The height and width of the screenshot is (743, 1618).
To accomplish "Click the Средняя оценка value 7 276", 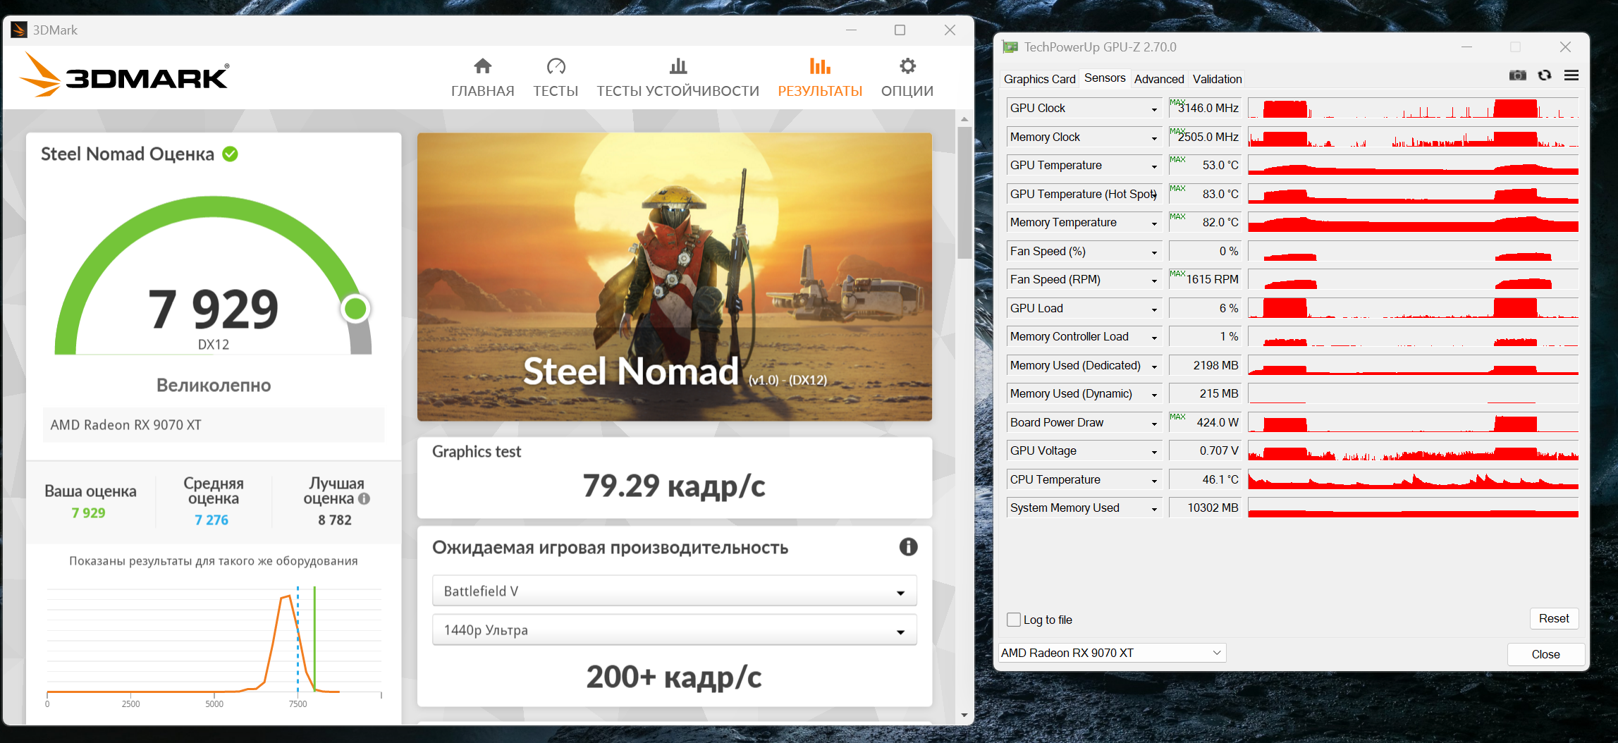I will click(212, 520).
